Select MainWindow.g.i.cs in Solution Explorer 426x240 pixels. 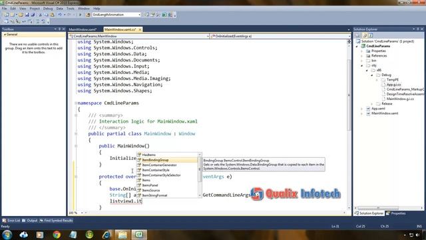(x=400, y=99)
